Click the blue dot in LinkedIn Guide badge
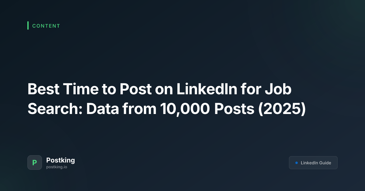 coord(296,163)
